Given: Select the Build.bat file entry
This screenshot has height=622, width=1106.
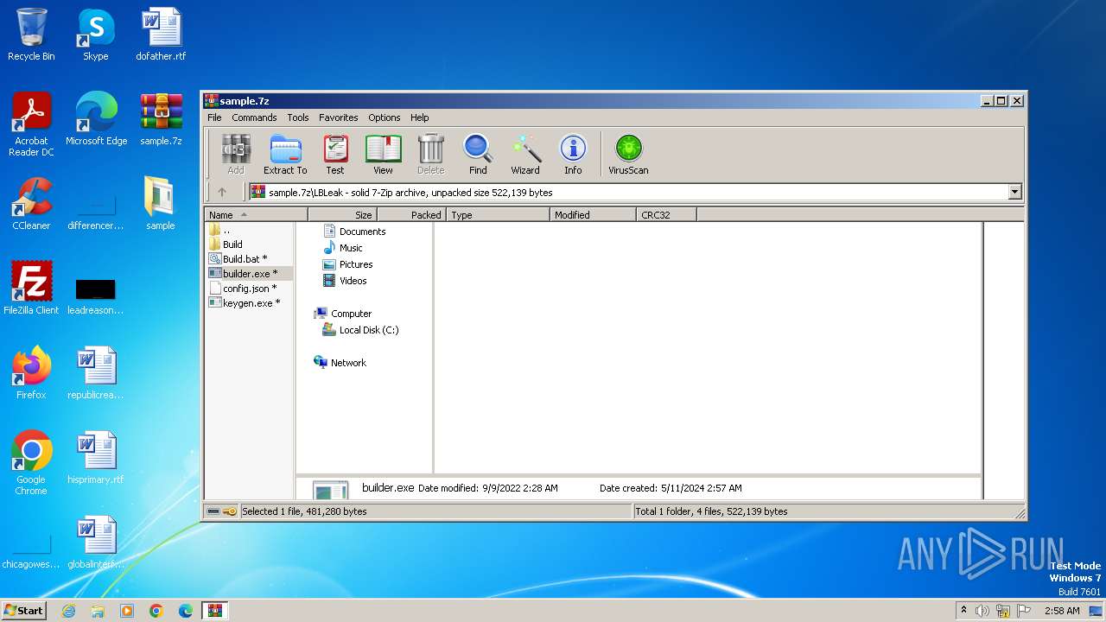Looking at the screenshot, I should pyautogui.click(x=238, y=259).
